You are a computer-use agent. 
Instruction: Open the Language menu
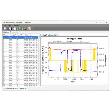(16, 26)
